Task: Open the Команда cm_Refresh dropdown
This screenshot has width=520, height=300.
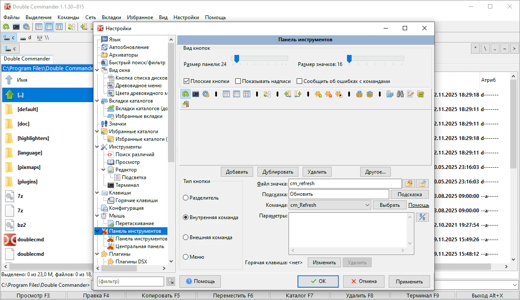Action: (x=367, y=205)
